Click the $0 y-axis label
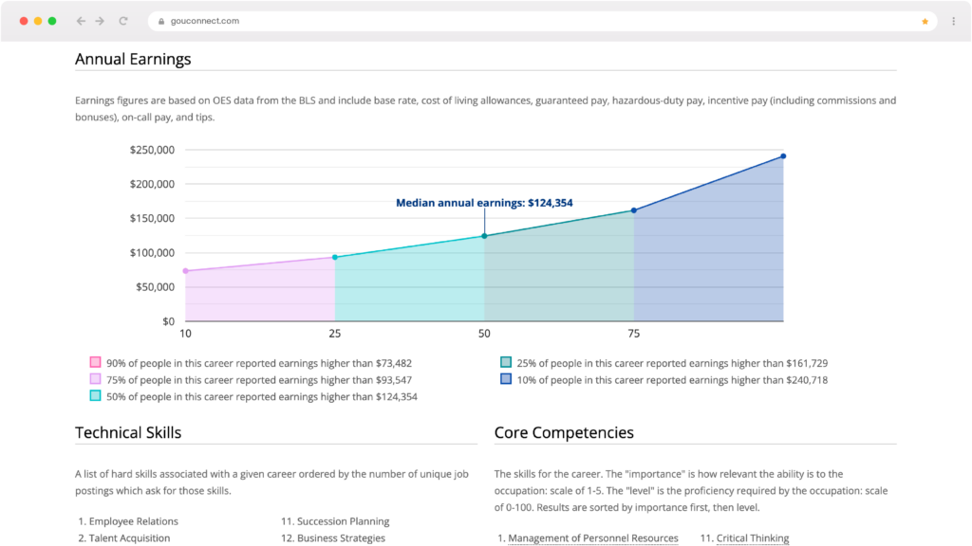Screen dimensions: 972x546 click(169, 321)
